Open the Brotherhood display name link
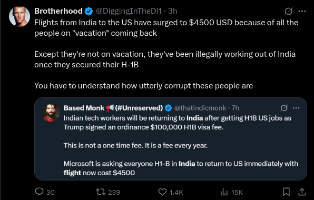 click(x=58, y=11)
